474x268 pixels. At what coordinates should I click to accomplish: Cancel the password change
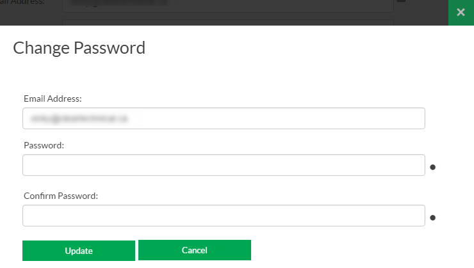195,250
